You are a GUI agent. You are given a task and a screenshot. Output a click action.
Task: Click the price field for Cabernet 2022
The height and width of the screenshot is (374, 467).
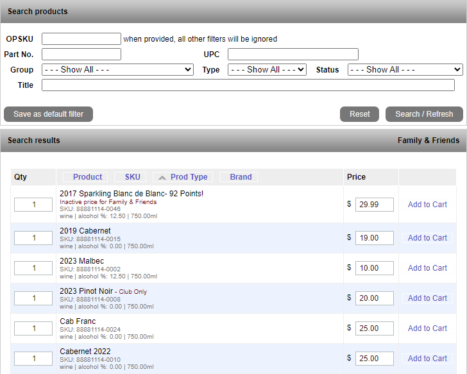374,359
